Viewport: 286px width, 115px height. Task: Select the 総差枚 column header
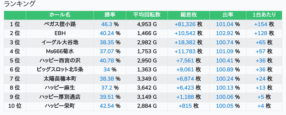[188, 15]
